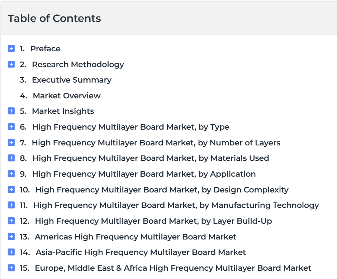Click plus icon beside Asia-Pacific market
Image resolution: width=337 pixels, height=279 pixels.
tap(11, 252)
